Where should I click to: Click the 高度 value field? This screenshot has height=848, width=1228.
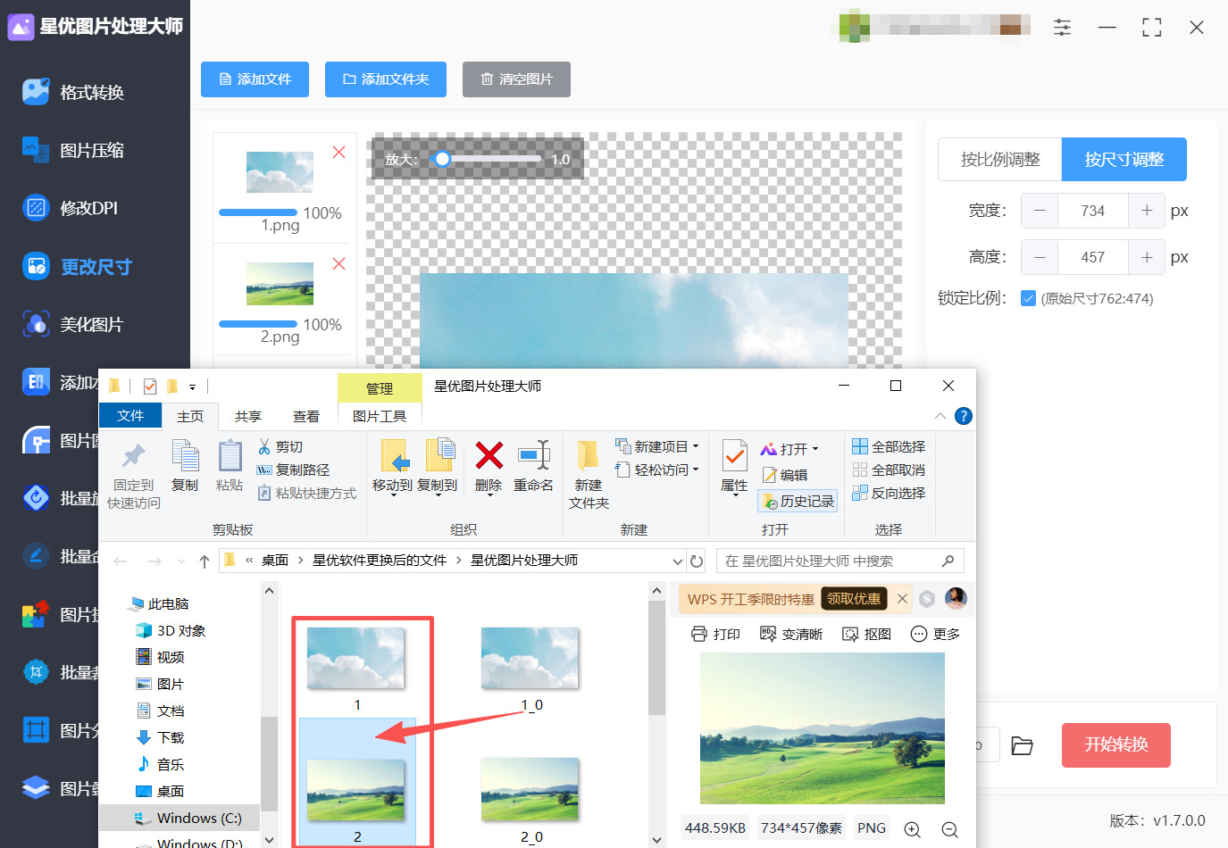pyautogui.click(x=1093, y=257)
